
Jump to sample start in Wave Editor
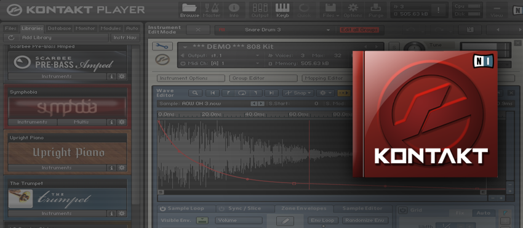(x=212, y=93)
